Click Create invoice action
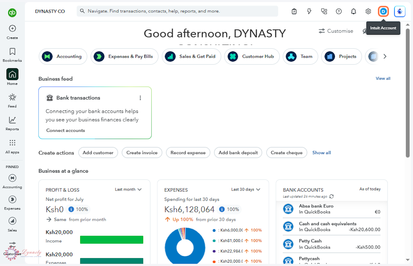413x266 pixels. click(142, 153)
